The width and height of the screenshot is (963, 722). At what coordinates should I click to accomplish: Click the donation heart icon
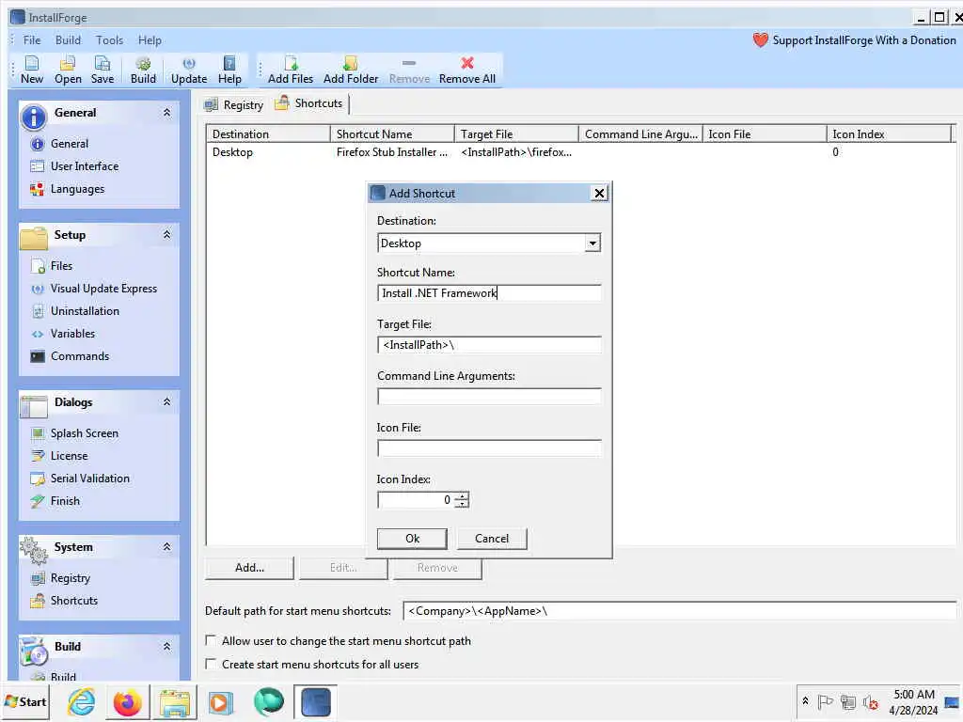[760, 40]
